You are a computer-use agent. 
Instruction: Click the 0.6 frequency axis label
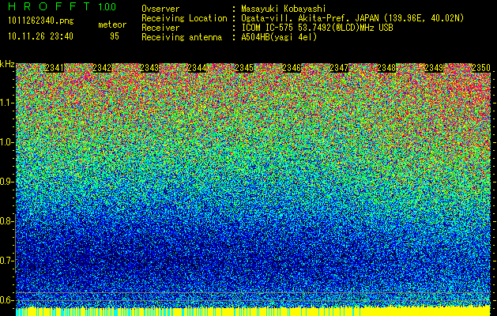pos(6,300)
